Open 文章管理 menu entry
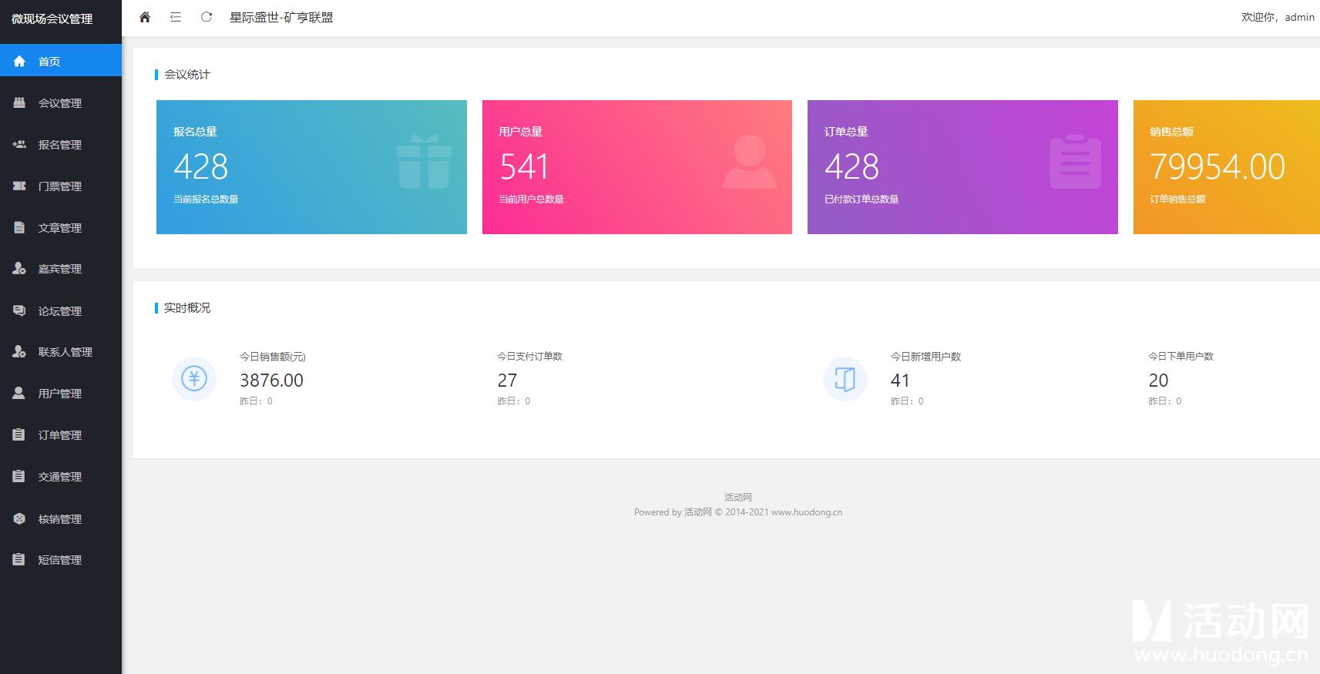The height and width of the screenshot is (674, 1320). click(x=61, y=227)
